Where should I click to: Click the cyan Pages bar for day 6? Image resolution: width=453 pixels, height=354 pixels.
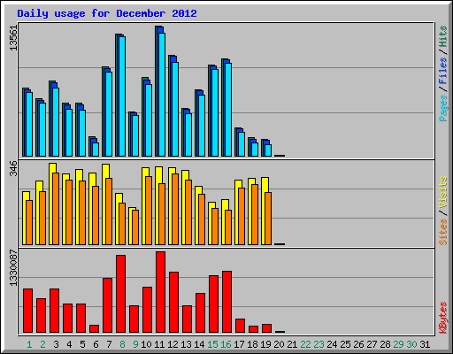click(x=96, y=150)
